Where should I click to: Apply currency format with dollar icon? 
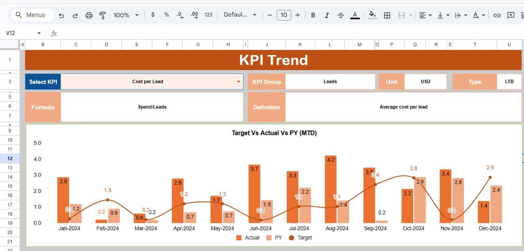pyautogui.click(x=153, y=15)
